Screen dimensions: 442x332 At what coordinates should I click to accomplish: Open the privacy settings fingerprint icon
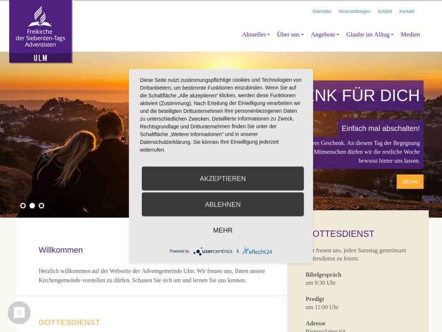point(19,313)
